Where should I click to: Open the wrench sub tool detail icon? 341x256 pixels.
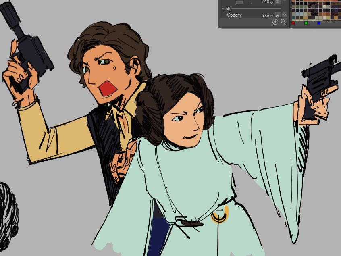click(x=283, y=22)
